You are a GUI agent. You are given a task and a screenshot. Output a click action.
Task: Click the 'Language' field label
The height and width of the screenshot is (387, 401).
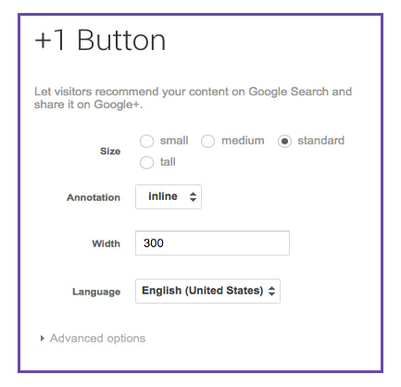click(x=96, y=292)
